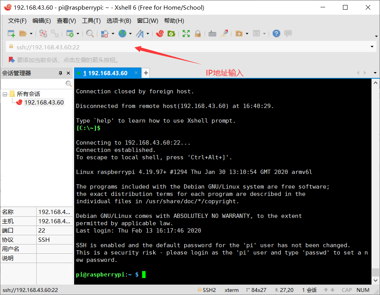Viewport: 380px width, 295px height.
Task: Open Session Properties from the toolbar
Action: click(70, 34)
